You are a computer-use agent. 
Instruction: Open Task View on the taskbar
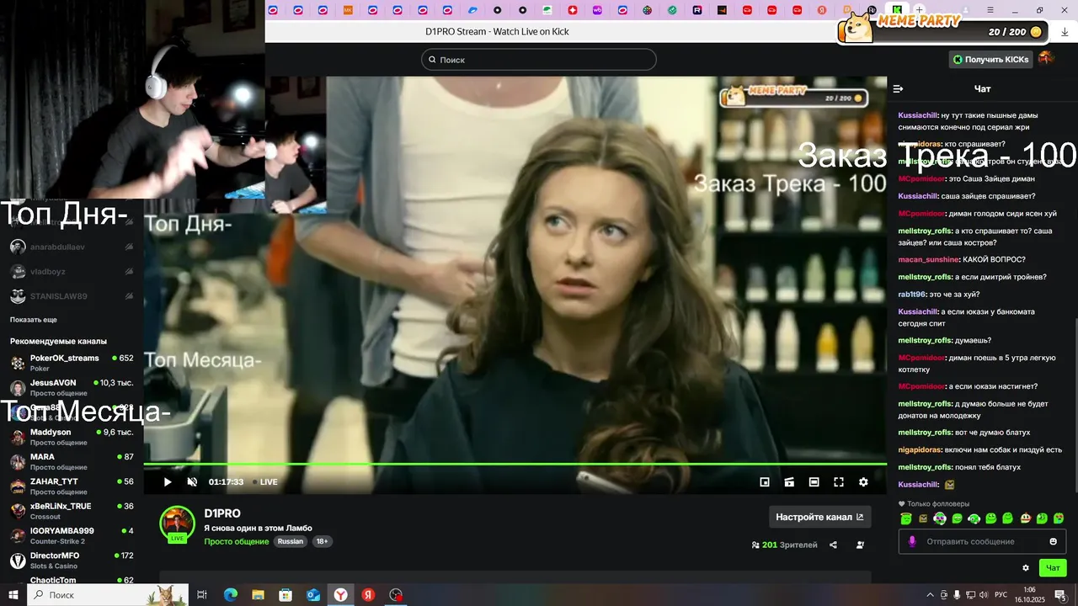point(202,594)
